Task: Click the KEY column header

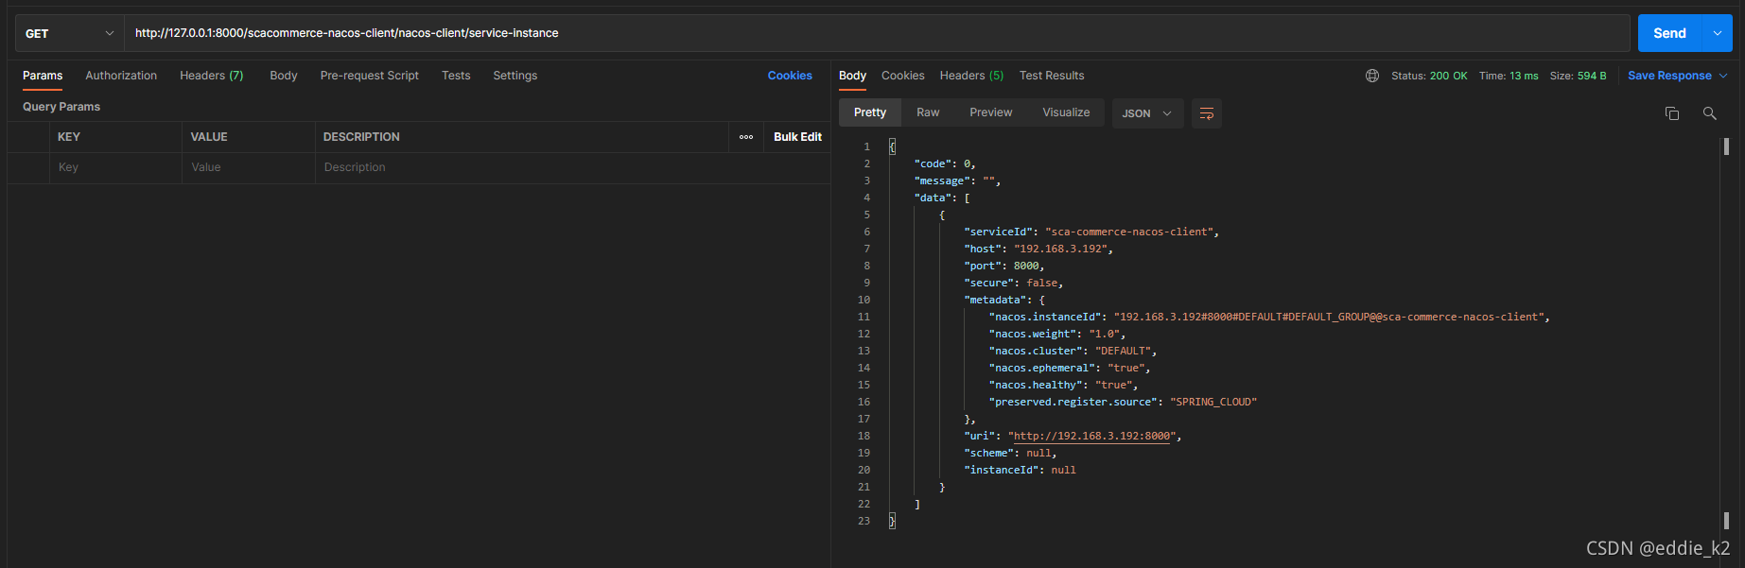Action: pyautogui.click(x=69, y=137)
